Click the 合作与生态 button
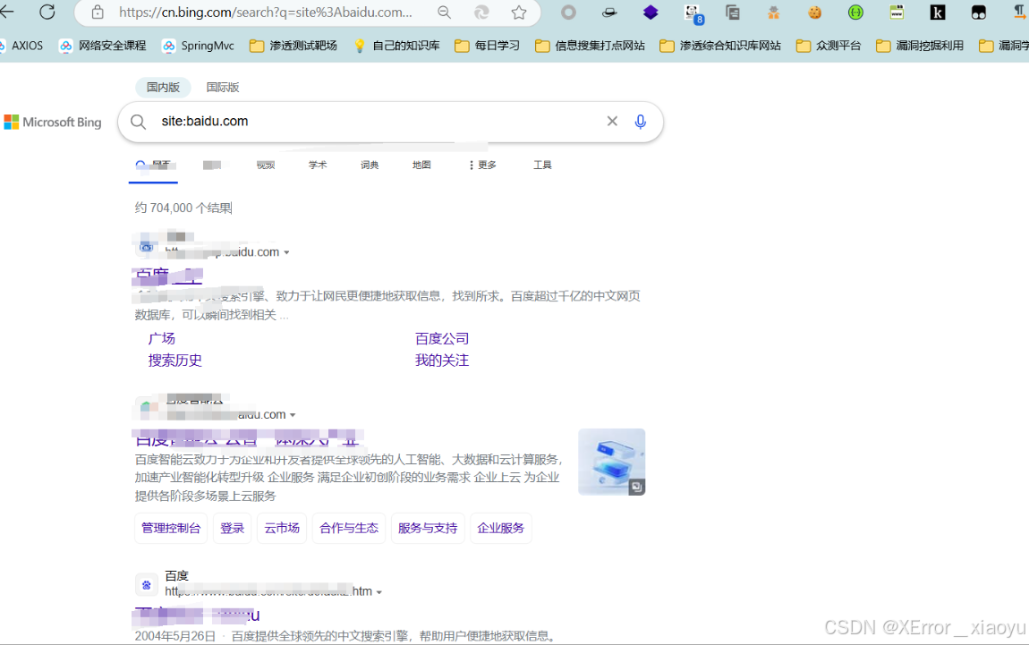 (x=348, y=528)
